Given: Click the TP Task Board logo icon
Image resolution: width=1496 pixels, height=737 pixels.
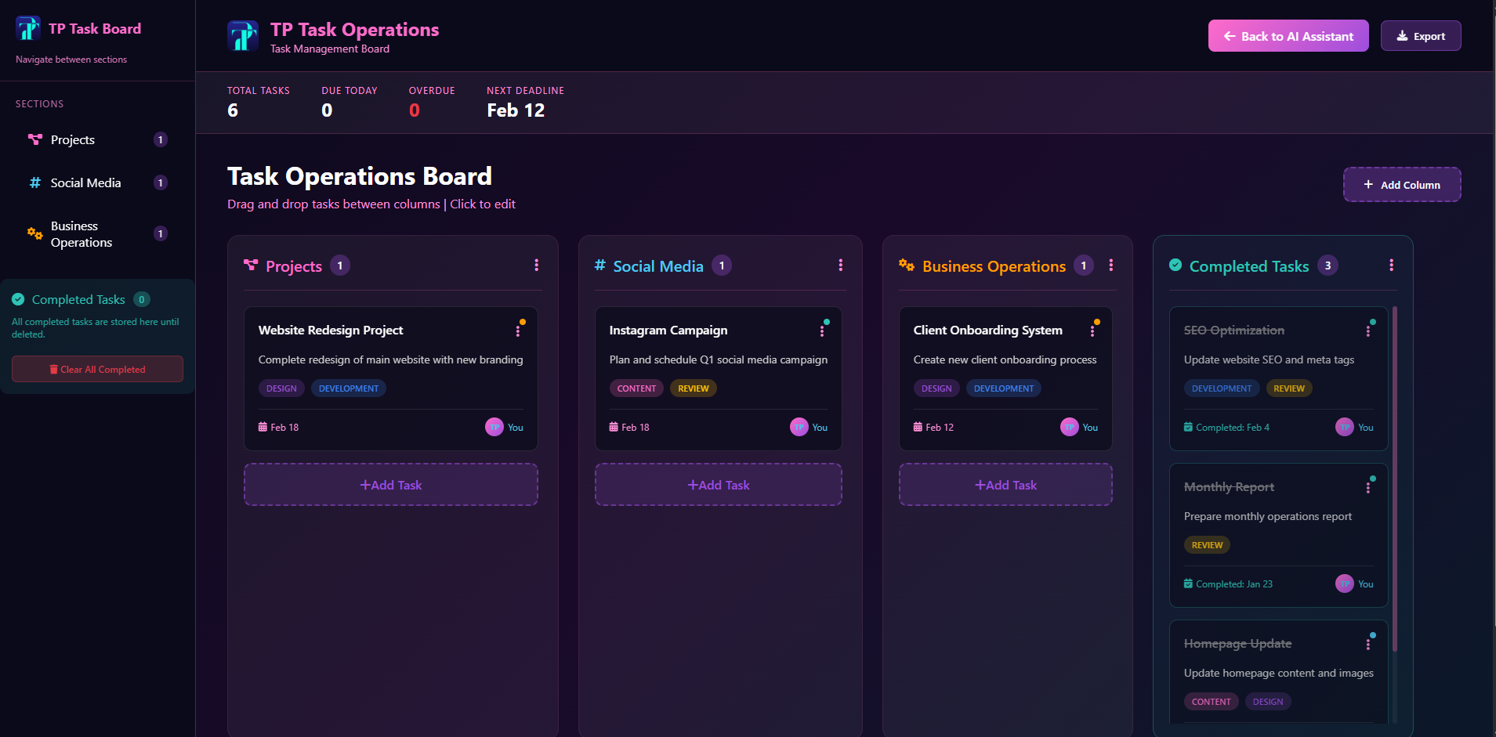Looking at the screenshot, I should coord(28,28).
